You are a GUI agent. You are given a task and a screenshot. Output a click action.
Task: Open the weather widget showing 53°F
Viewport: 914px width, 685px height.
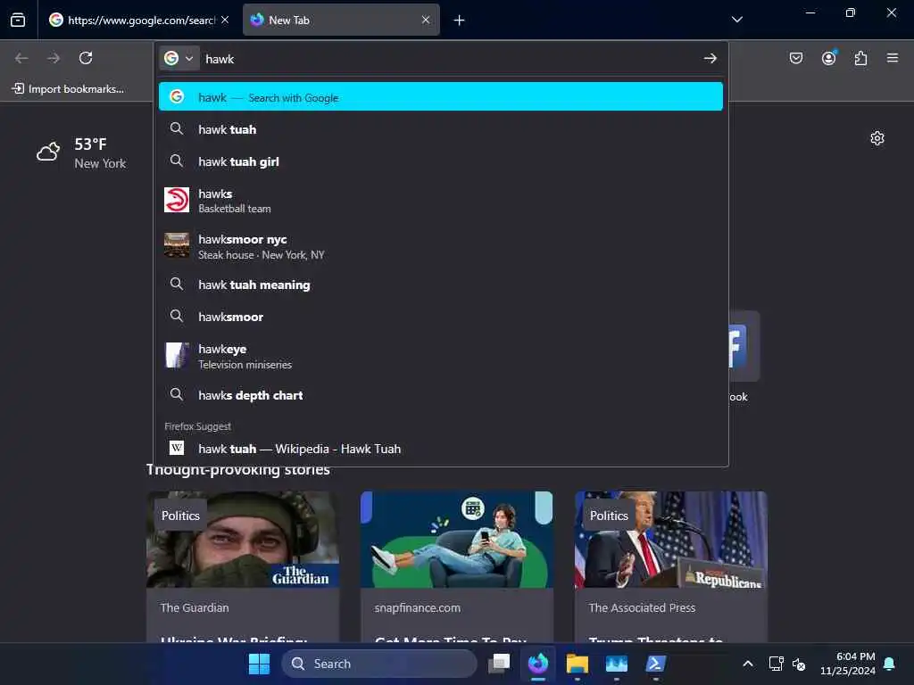[x=81, y=153]
